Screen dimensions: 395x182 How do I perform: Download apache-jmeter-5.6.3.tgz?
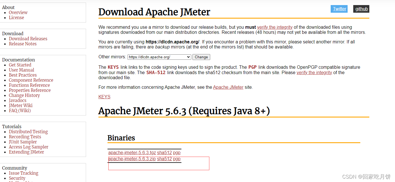[x=132, y=152]
